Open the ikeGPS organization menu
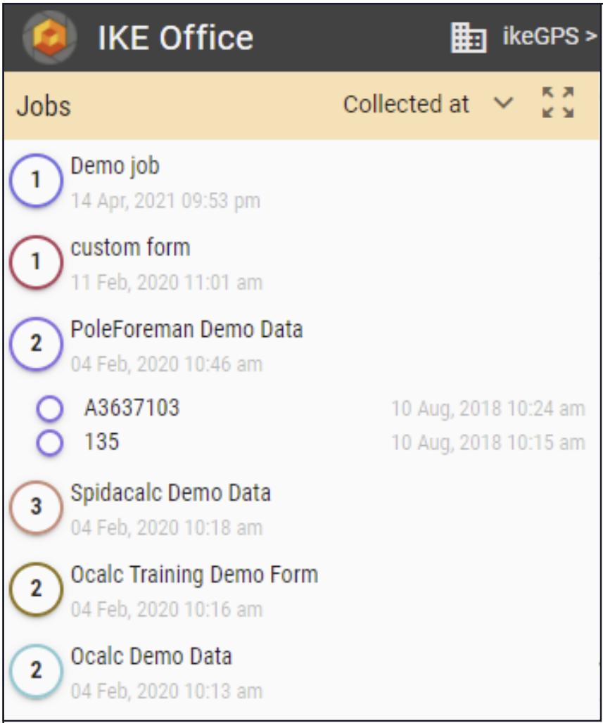The height and width of the screenshot is (723, 603). pos(549,36)
